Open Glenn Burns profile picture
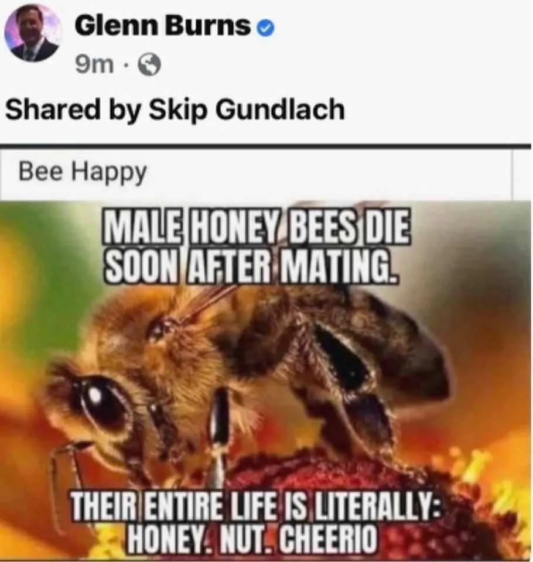This screenshot has width=533, height=562. coord(33,33)
